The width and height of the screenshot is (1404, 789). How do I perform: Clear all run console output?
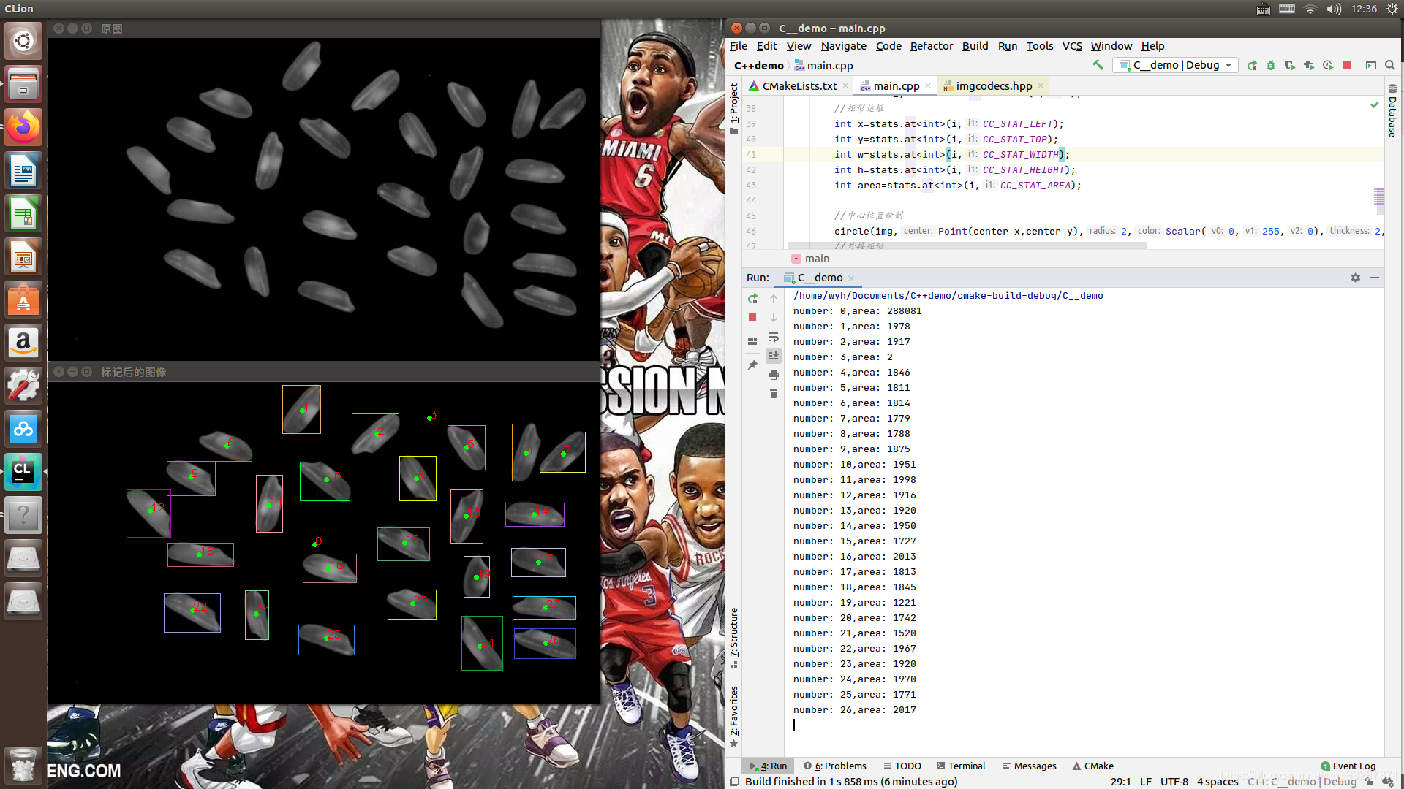click(774, 394)
